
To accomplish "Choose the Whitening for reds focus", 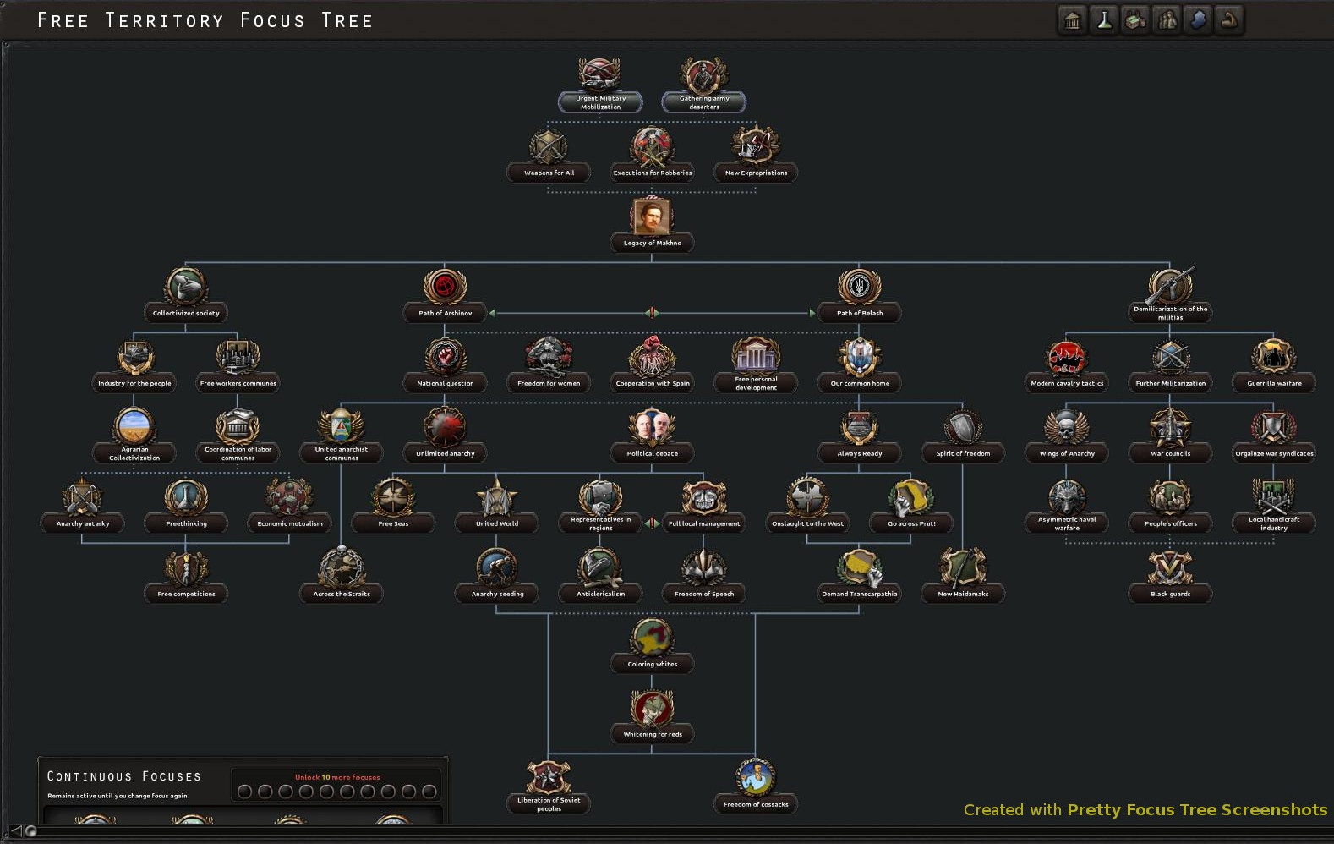I will pyautogui.click(x=652, y=716).
